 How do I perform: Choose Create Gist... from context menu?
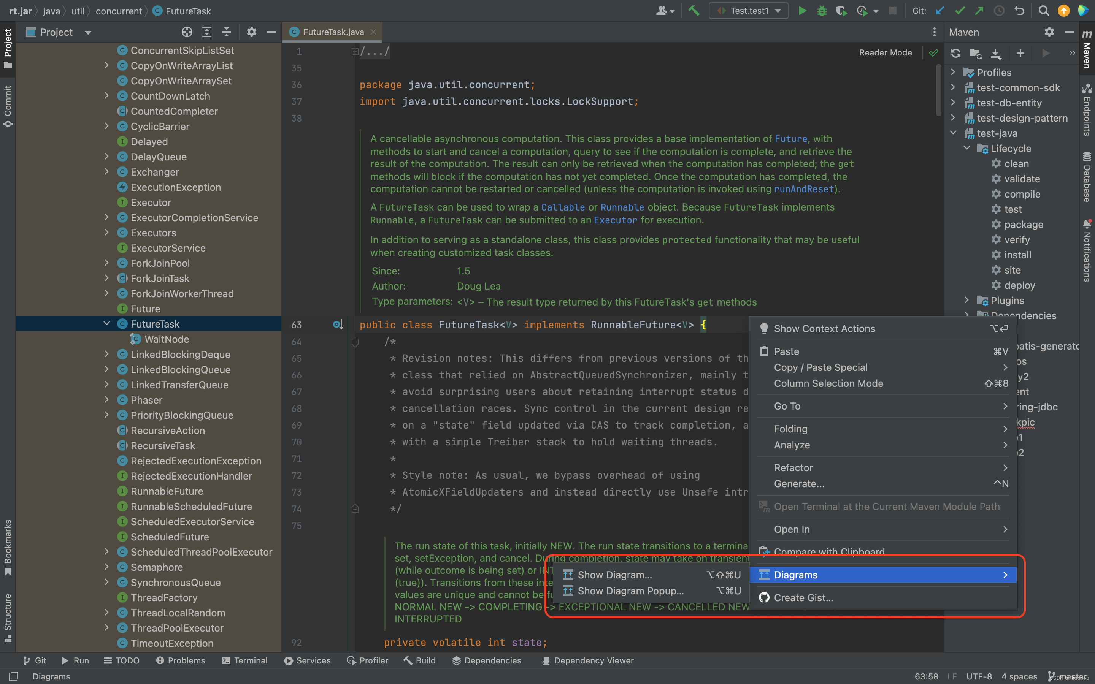[x=803, y=598]
